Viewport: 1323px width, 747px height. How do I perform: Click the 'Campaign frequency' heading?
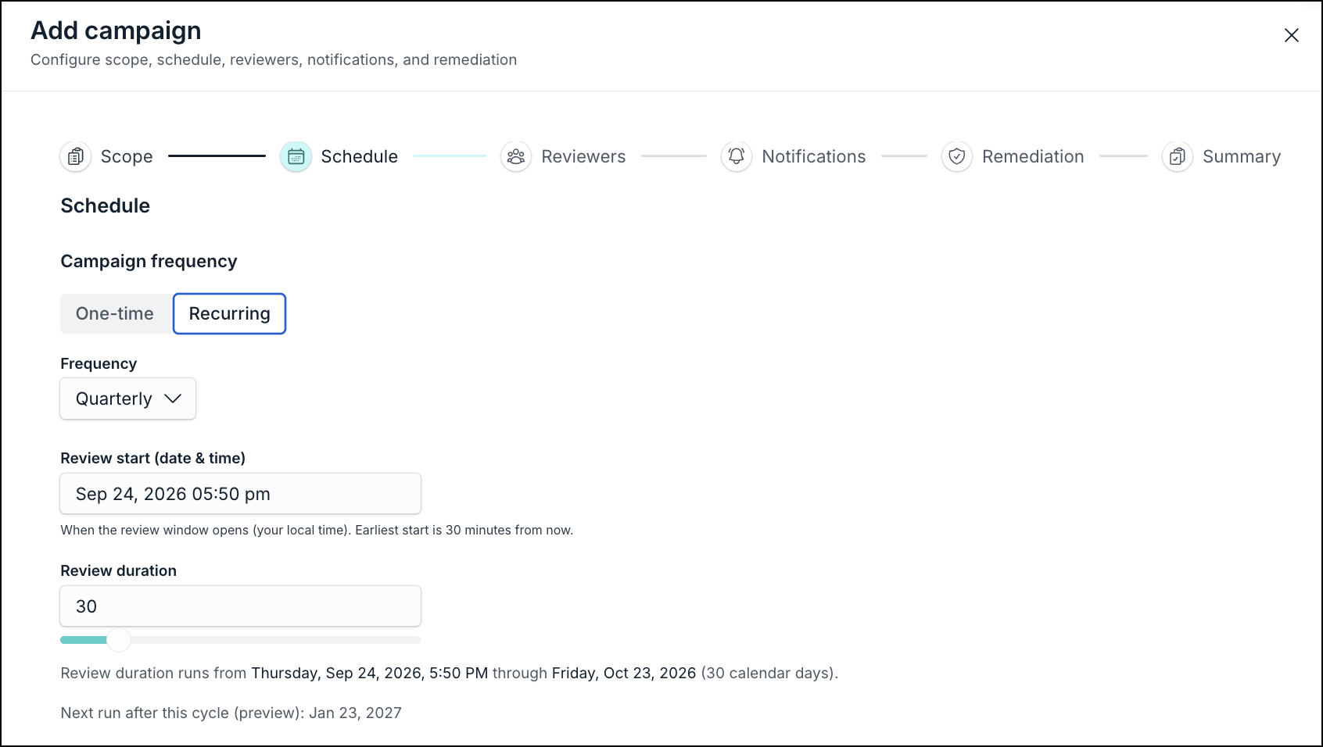click(x=149, y=261)
